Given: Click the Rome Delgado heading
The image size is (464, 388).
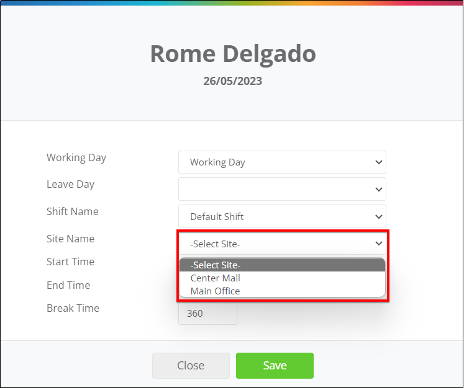Looking at the screenshot, I should [x=233, y=54].
